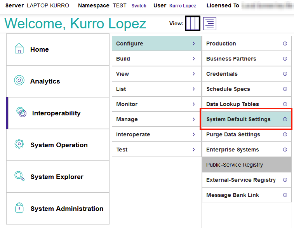The height and width of the screenshot is (228, 294).
Task: Switch to column view layout
Action: tap(193, 24)
